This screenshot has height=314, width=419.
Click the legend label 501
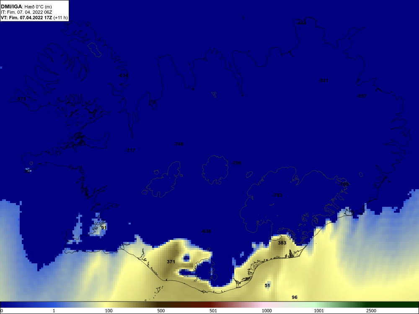tap(213, 311)
